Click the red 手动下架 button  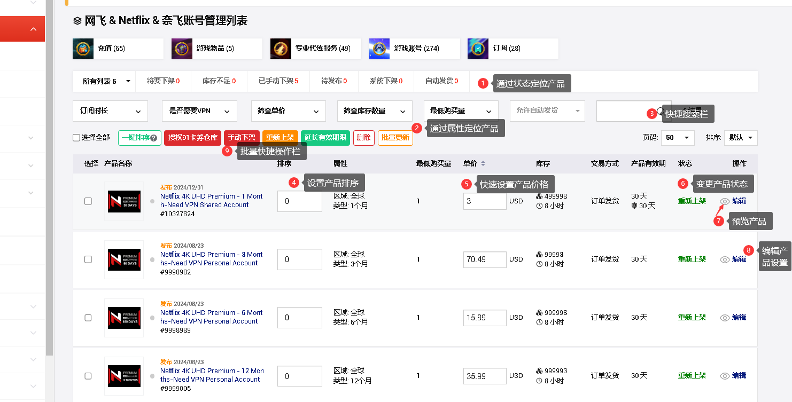[242, 138]
